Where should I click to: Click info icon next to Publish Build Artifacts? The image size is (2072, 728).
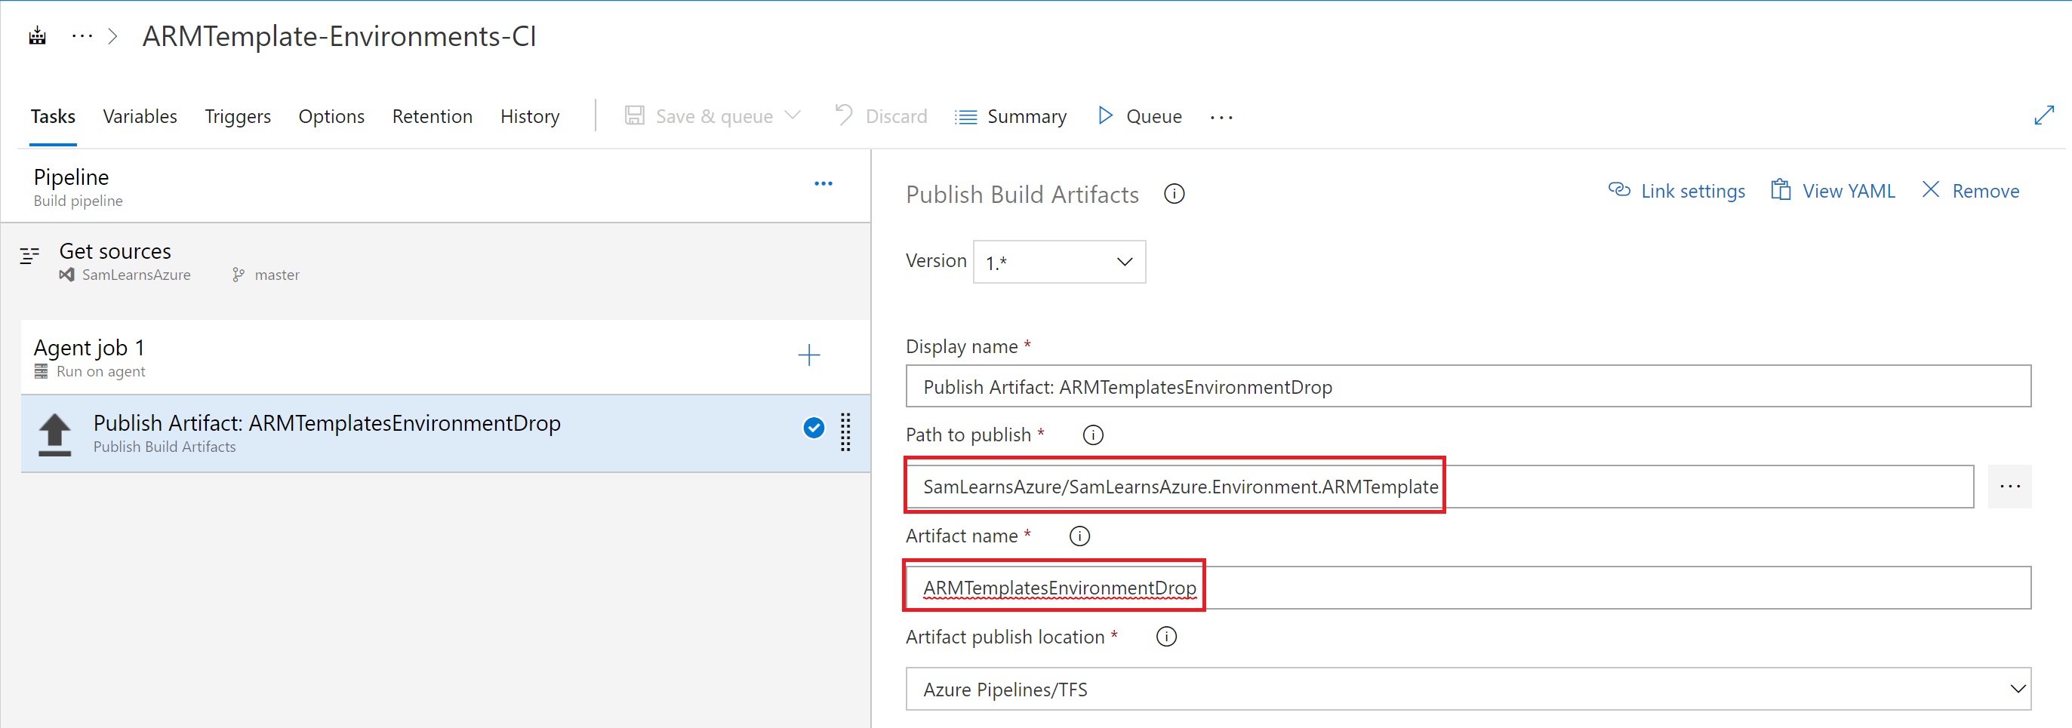1174,195
